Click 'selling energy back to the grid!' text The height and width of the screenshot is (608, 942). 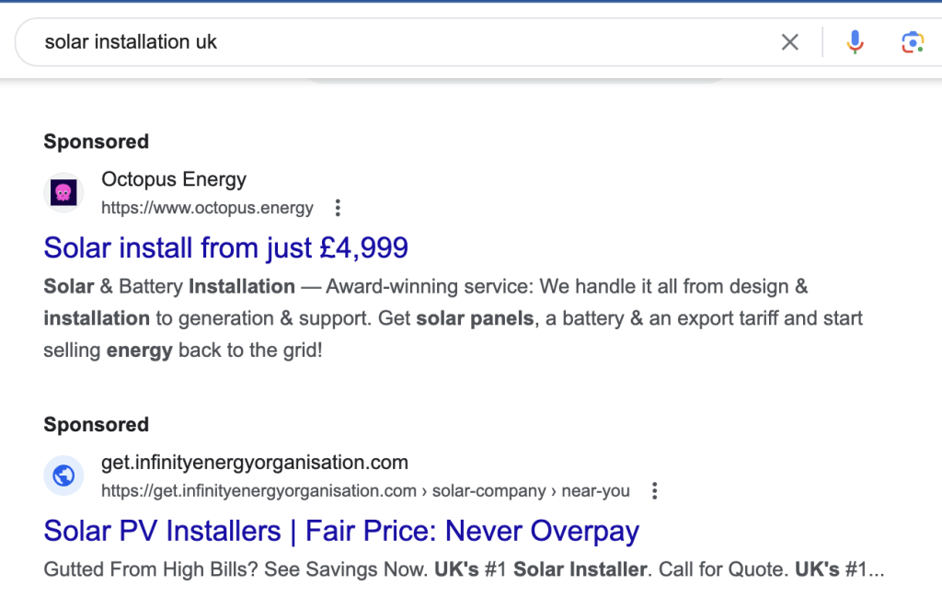tap(183, 350)
